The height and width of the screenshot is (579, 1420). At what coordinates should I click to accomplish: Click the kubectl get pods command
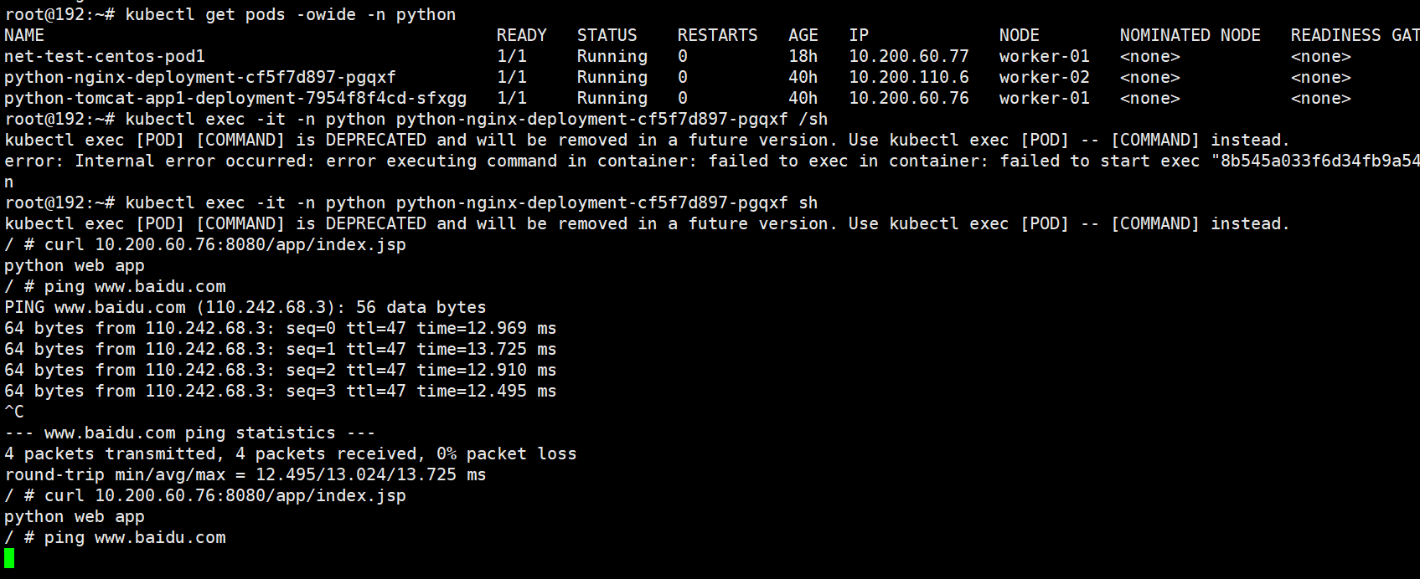[x=290, y=14]
